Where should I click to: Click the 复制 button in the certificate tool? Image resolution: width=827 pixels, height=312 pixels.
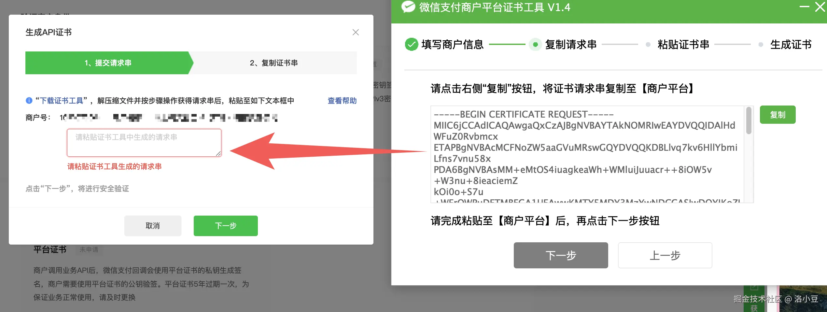tap(778, 115)
